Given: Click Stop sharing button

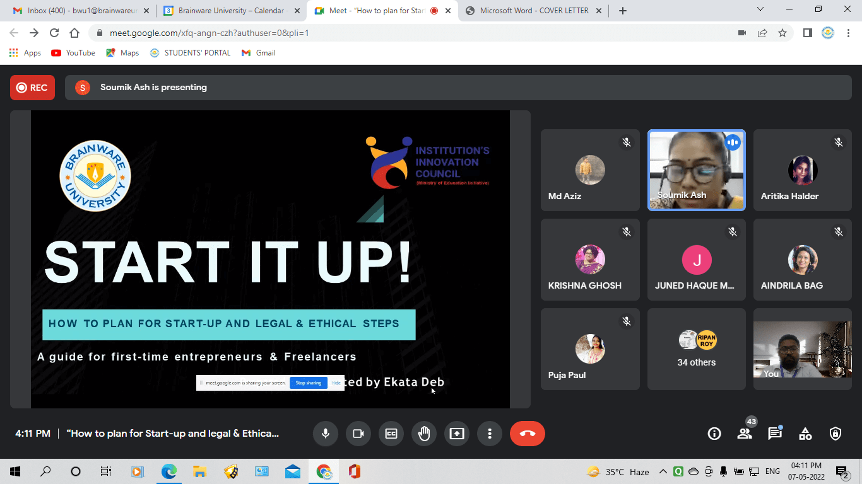Looking at the screenshot, I should click(x=309, y=383).
